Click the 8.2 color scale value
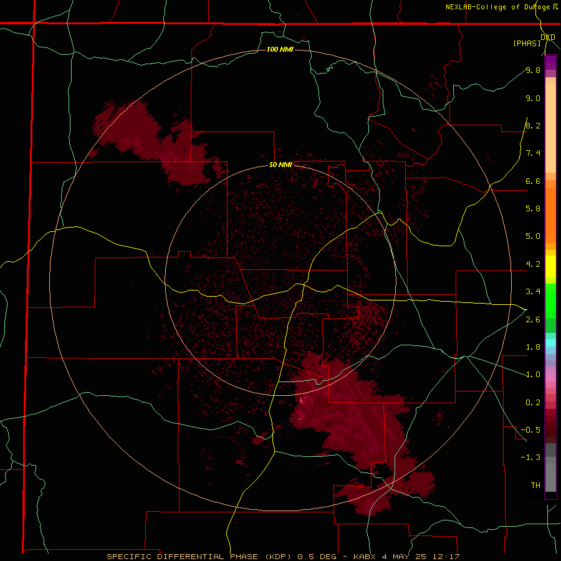This screenshot has width=561, height=561. 533,125
